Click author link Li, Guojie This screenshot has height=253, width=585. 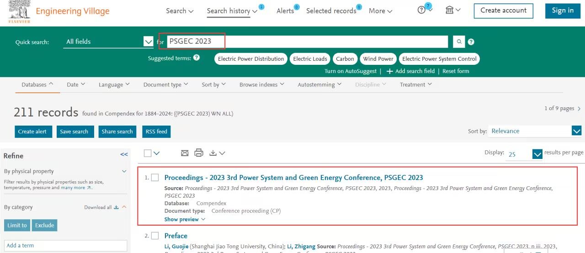(x=176, y=247)
